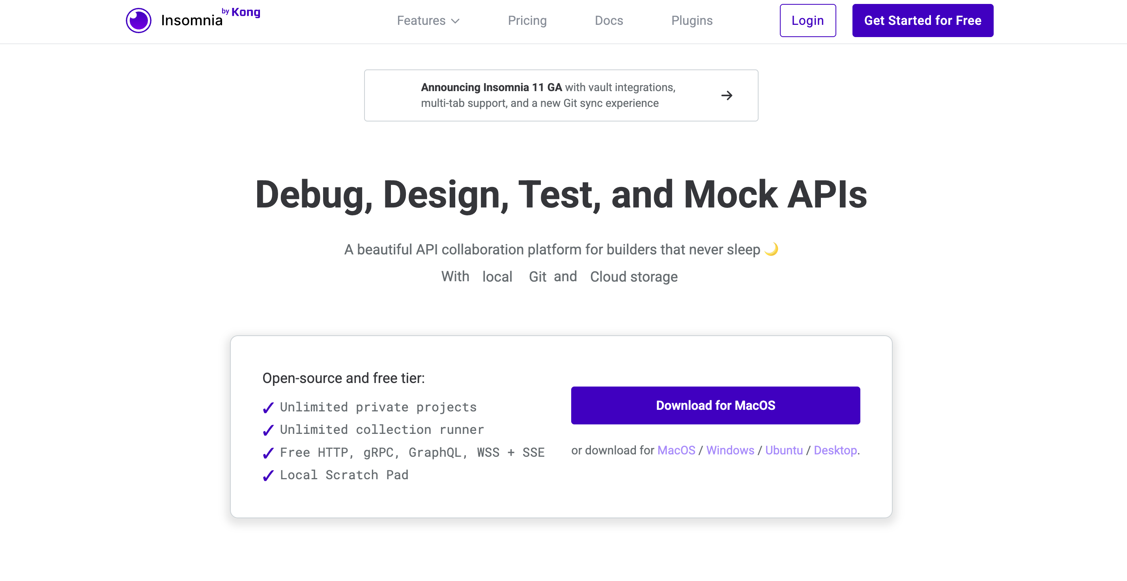This screenshot has width=1127, height=581.
Task: Open the Windows download link
Action: [730, 450]
